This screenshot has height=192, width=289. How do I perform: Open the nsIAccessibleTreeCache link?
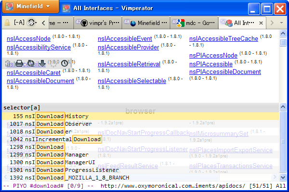(223, 38)
